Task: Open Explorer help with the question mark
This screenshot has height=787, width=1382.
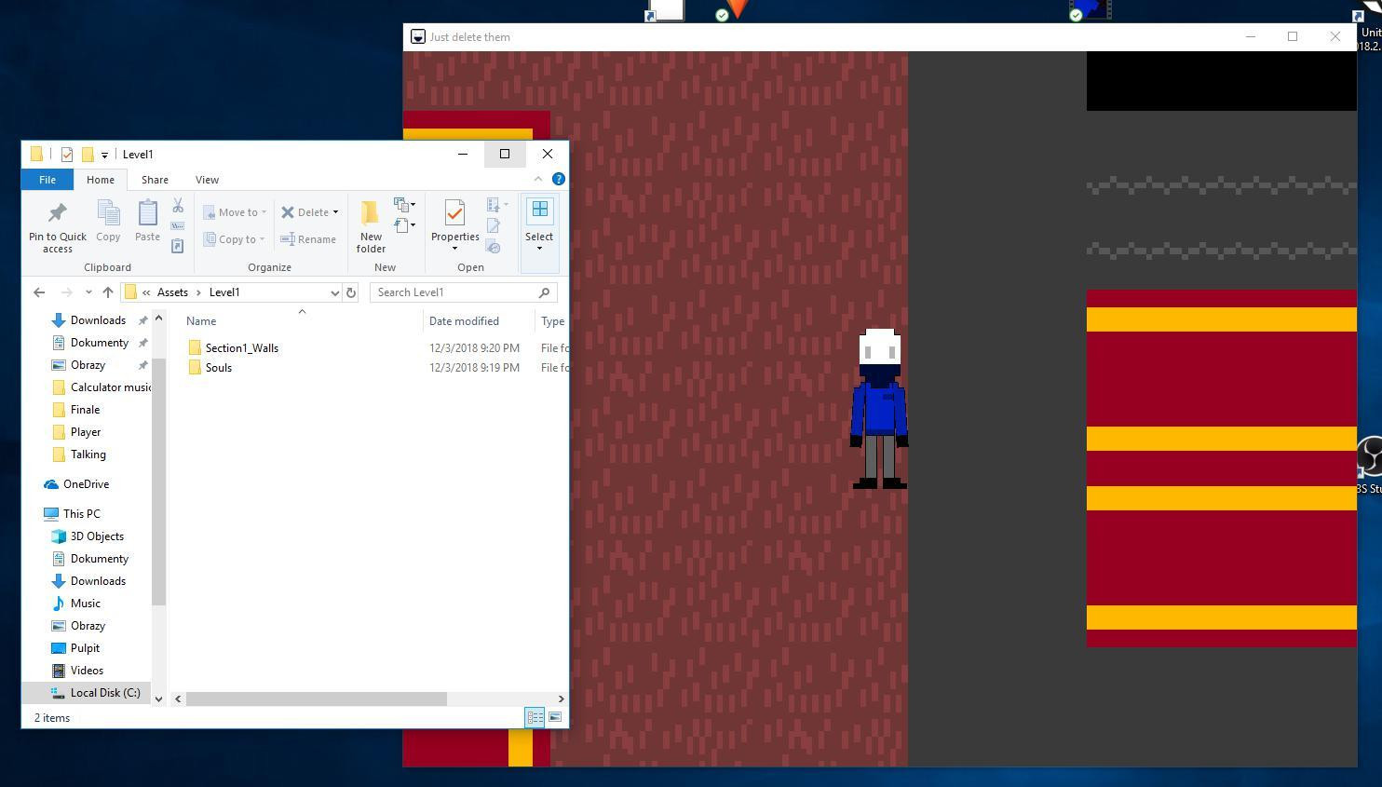Action: 559,179
